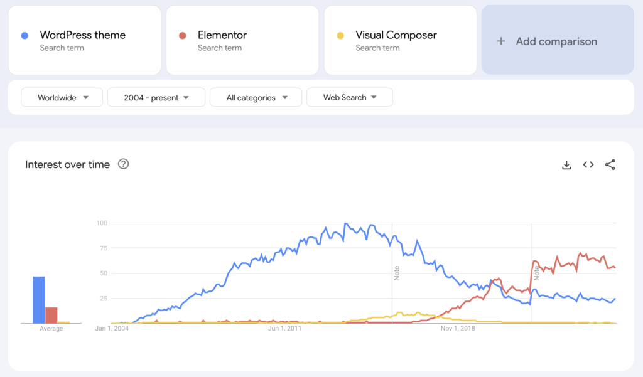Click the second Note marker on chart
This screenshot has height=377, width=643.
click(537, 273)
